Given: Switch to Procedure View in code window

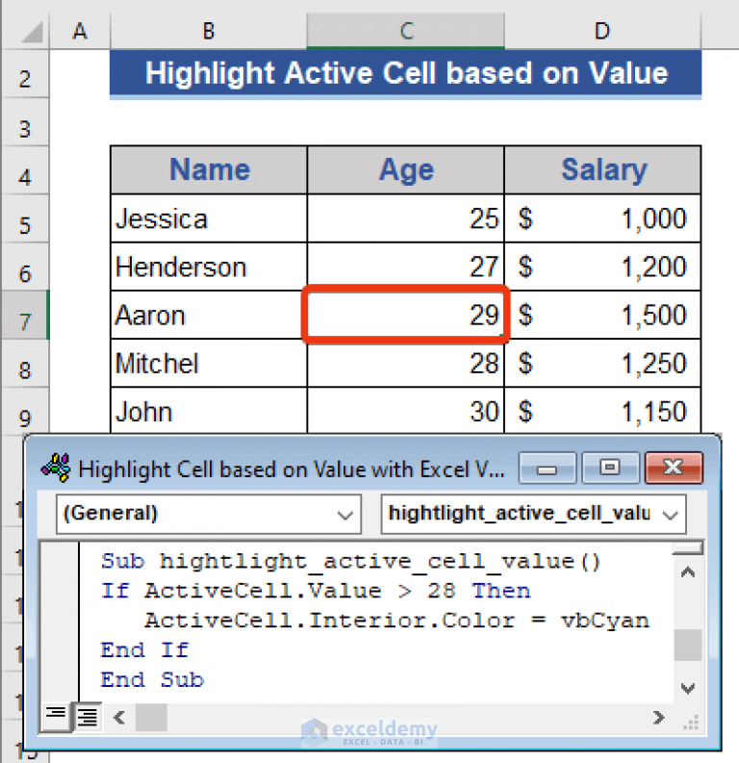Looking at the screenshot, I should [x=56, y=715].
